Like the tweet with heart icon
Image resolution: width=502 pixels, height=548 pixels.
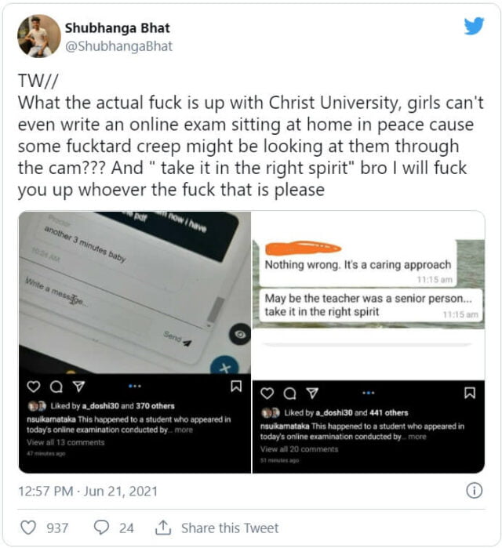pyautogui.click(x=28, y=528)
